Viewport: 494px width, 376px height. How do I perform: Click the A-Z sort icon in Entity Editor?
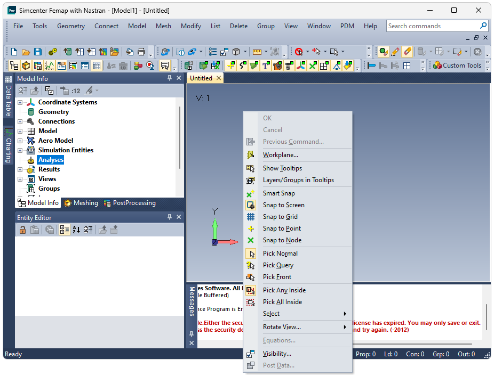76,230
